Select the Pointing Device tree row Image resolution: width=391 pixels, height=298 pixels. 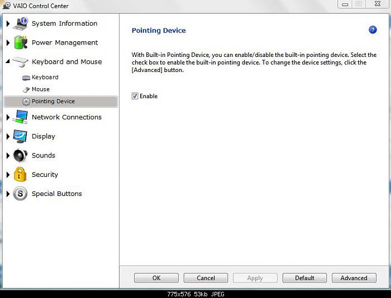coord(61,102)
